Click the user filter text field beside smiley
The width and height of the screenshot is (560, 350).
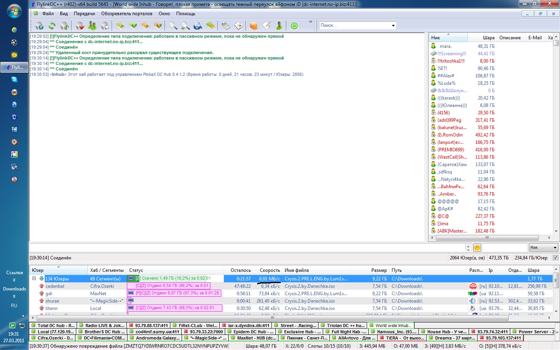[x=504, y=248]
